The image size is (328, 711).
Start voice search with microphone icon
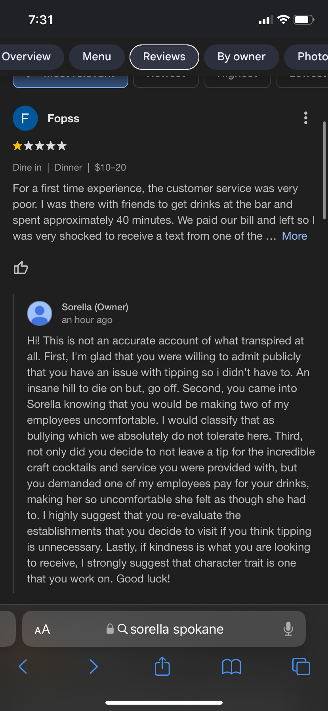click(x=288, y=629)
